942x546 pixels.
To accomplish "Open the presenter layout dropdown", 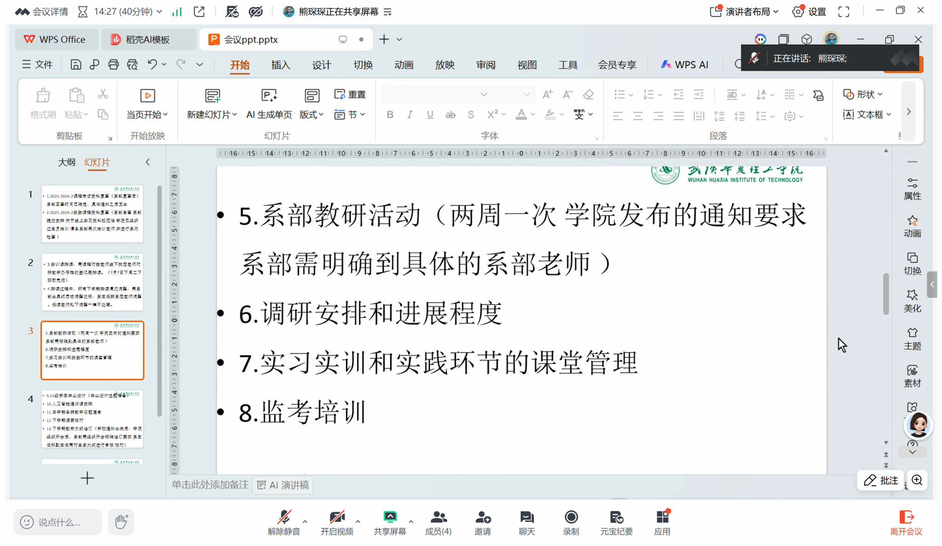I will [744, 12].
